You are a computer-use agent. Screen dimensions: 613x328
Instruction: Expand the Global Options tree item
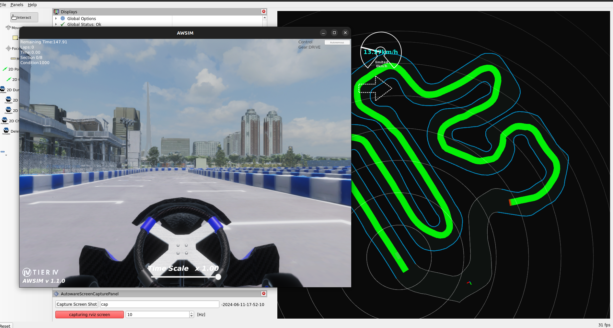click(x=56, y=19)
